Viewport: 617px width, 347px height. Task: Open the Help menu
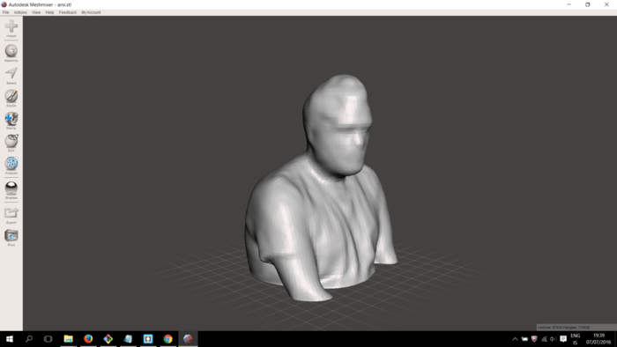49,12
